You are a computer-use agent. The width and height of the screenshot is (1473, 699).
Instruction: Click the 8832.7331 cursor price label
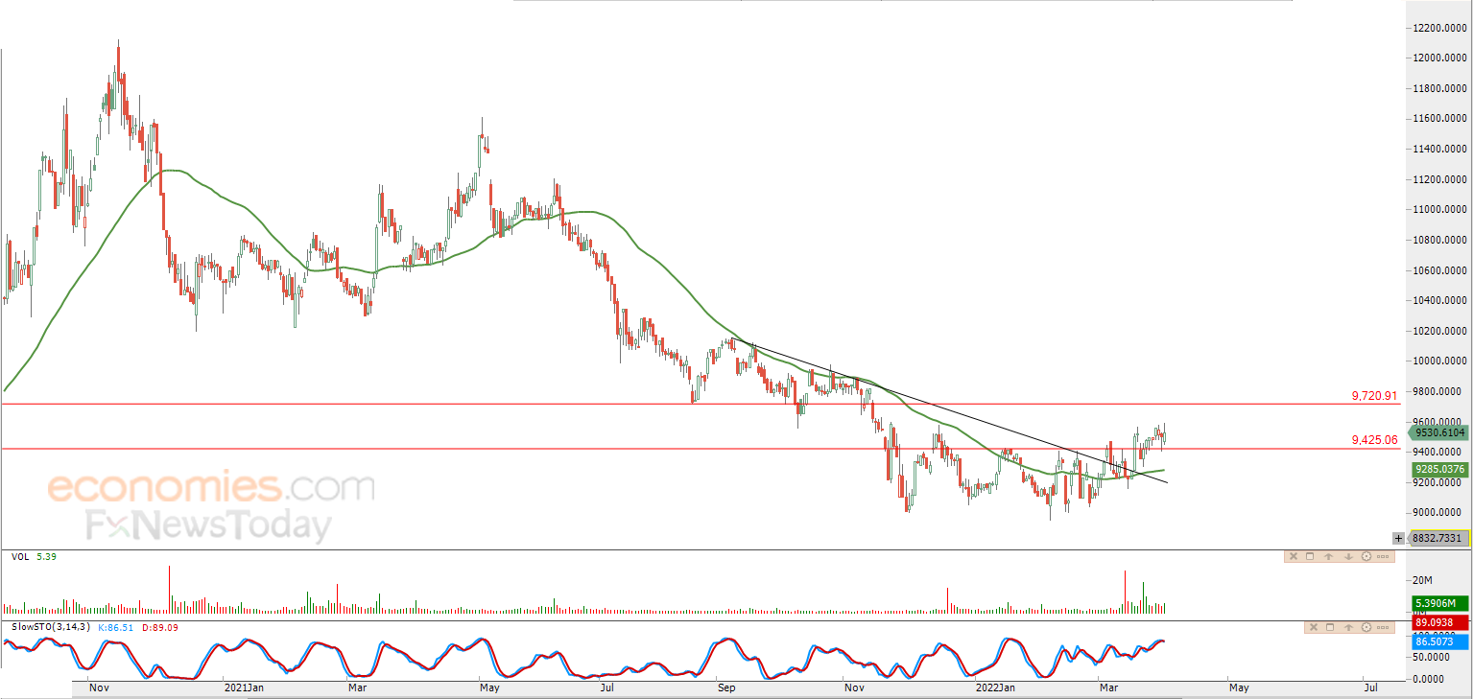pos(1439,539)
